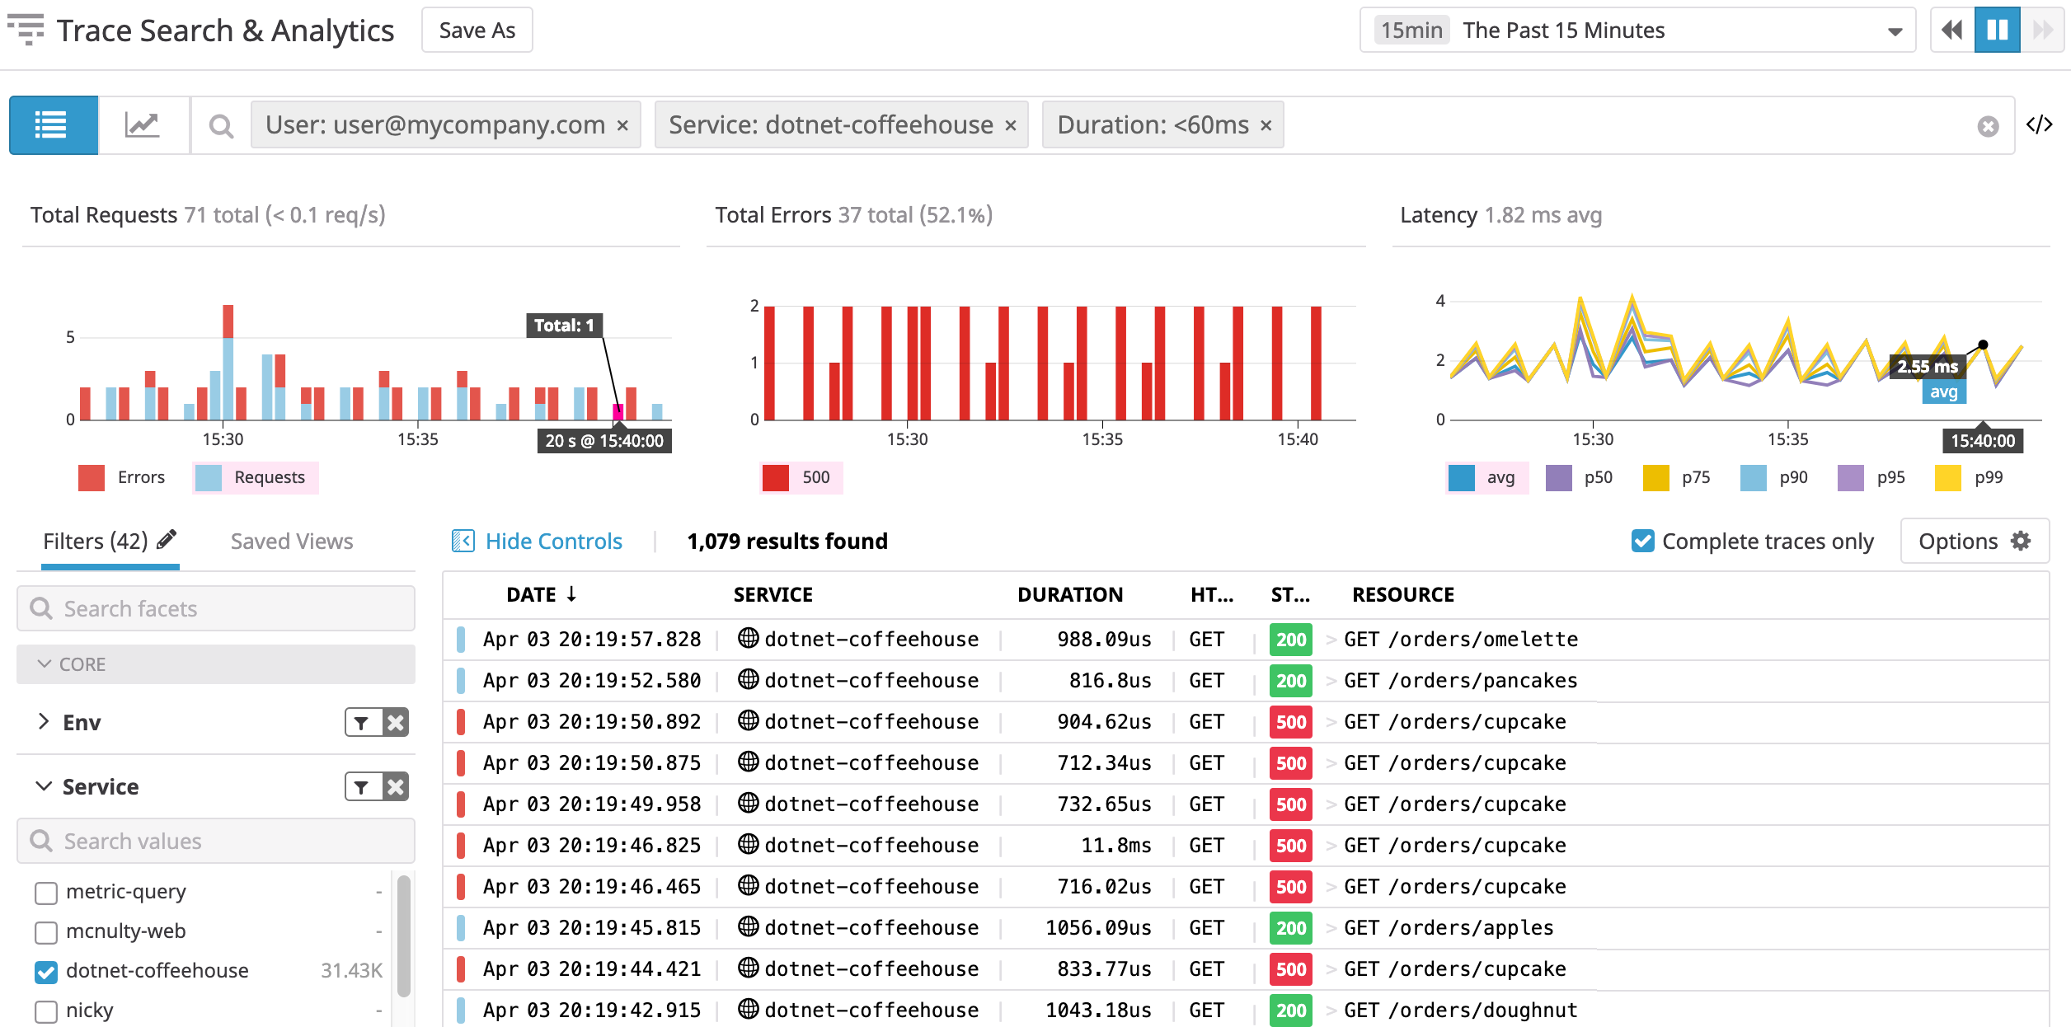Enable the metric-query service checkbox
The image size is (2071, 1027).
(45, 892)
